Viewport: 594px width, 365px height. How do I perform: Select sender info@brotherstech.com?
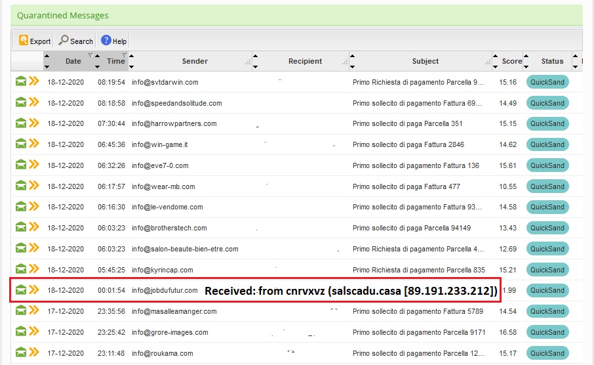(169, 228)
